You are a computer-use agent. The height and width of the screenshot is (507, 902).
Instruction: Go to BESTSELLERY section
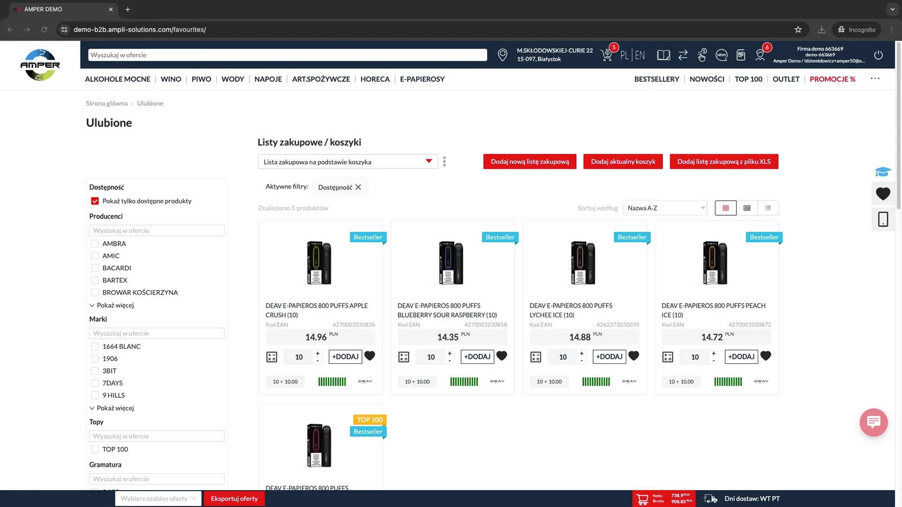[657, 79]
